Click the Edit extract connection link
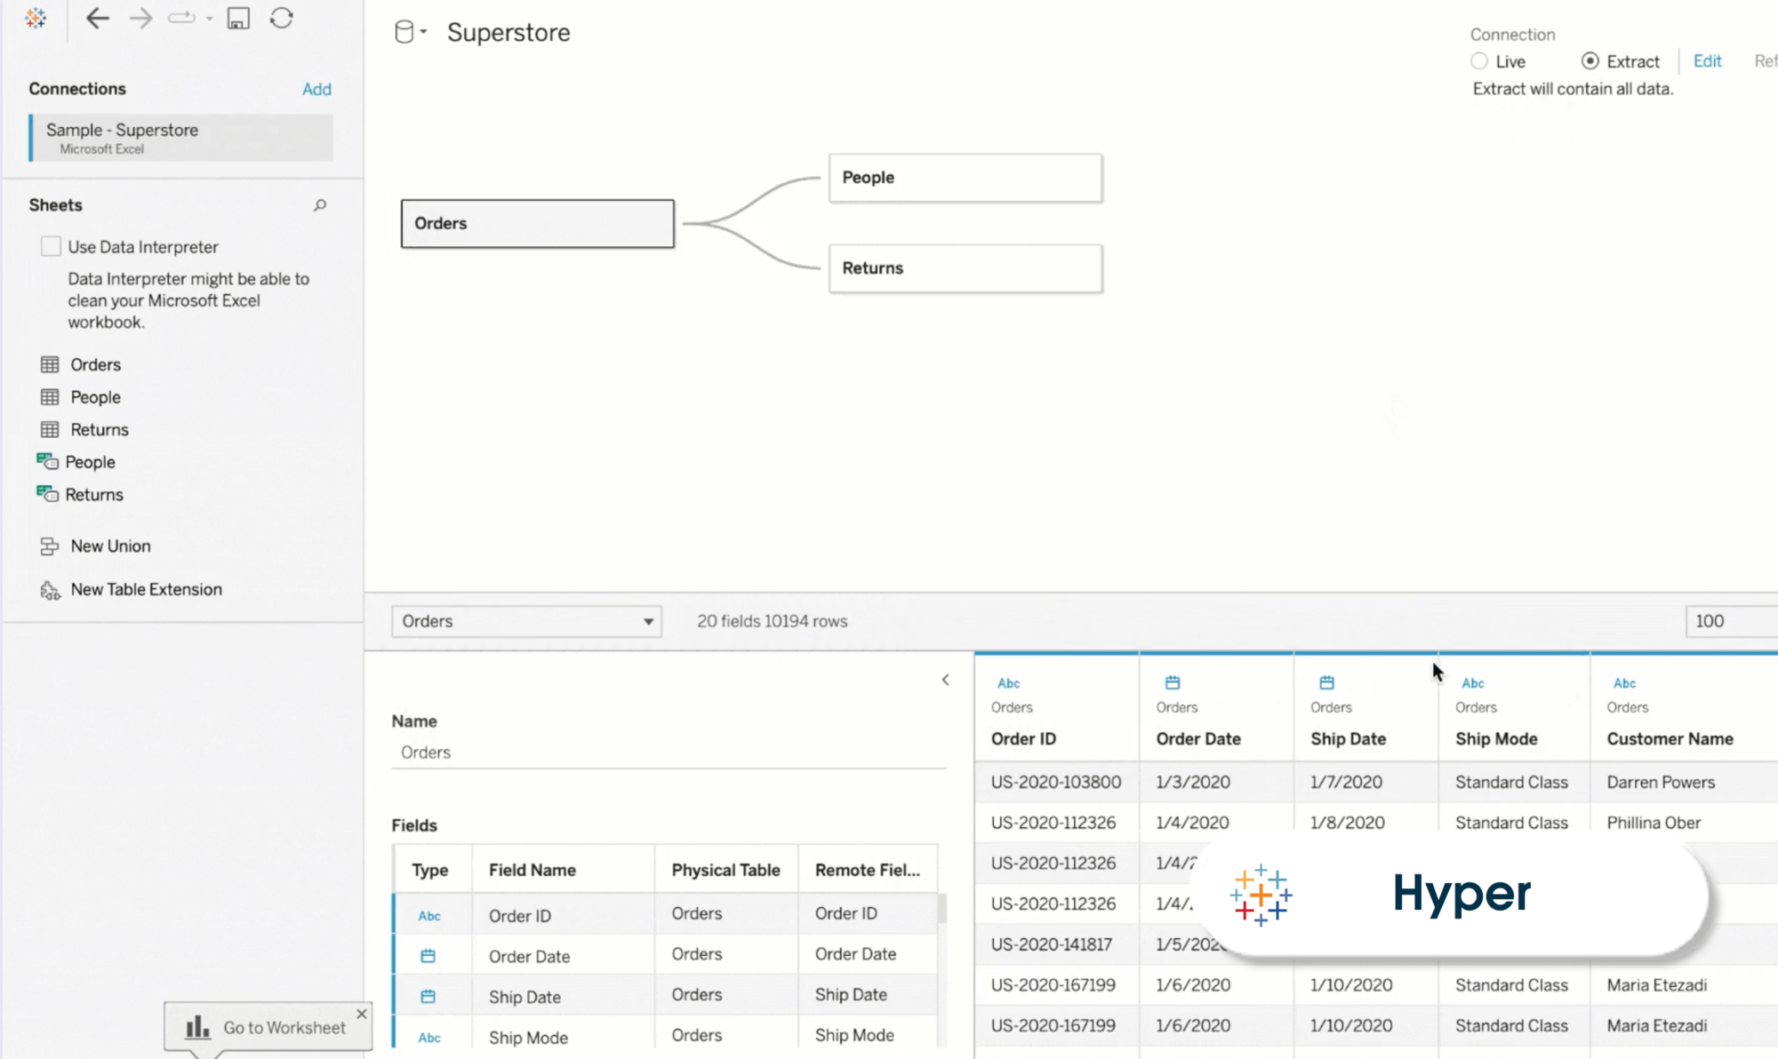 pyautogui.click(x=1706, y=60)
